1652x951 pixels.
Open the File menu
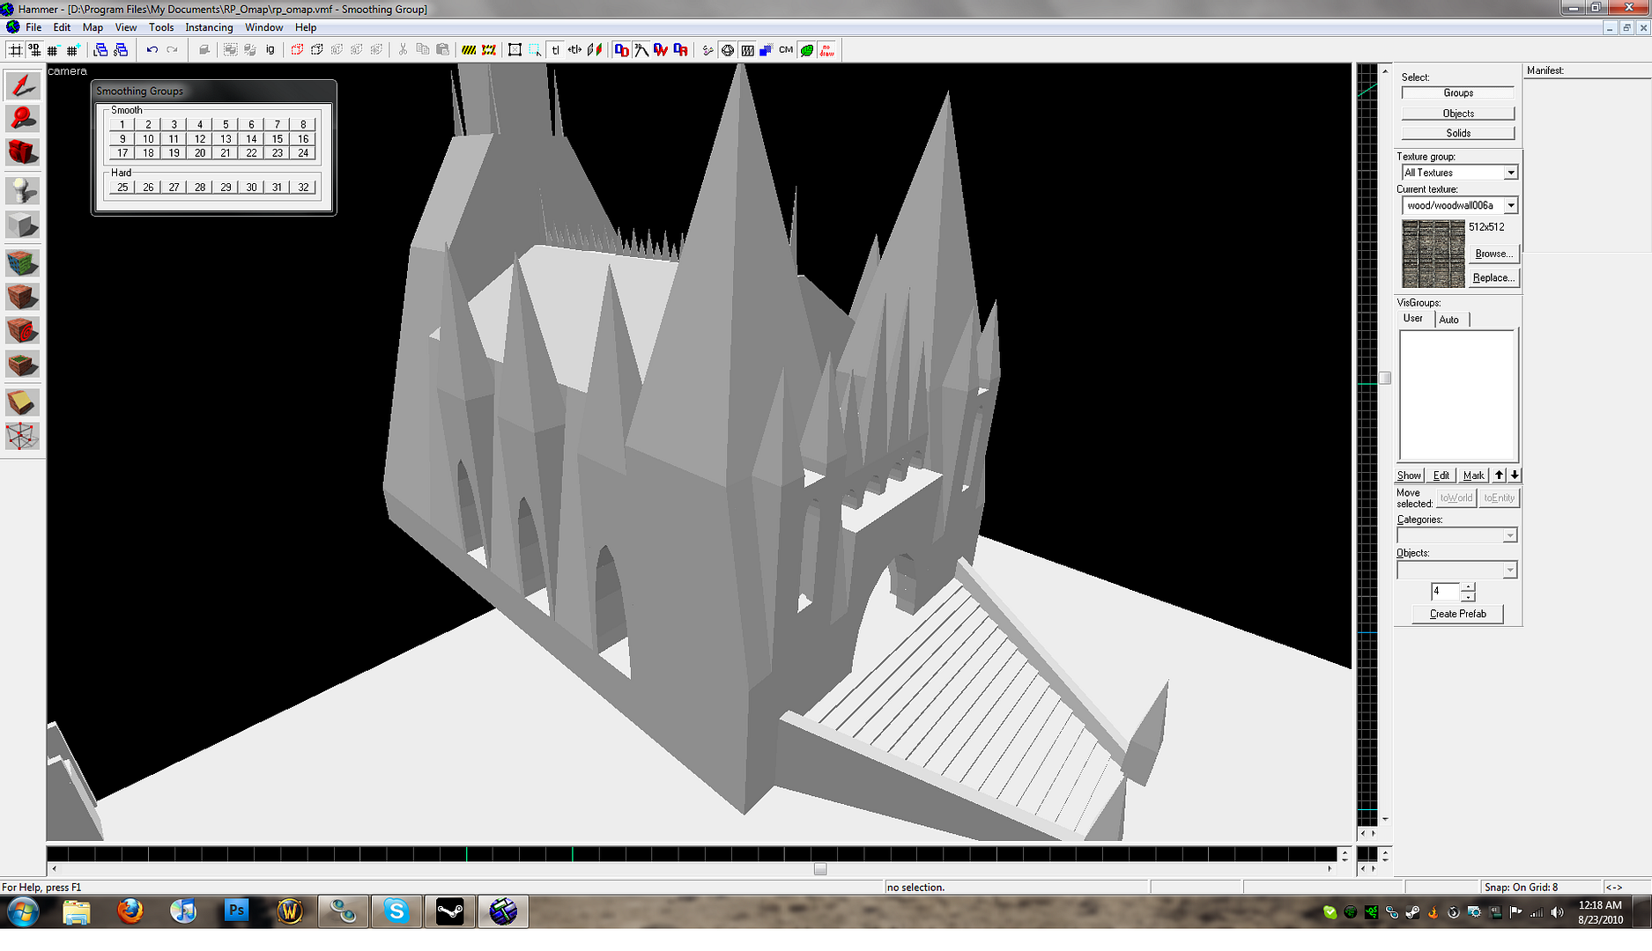(33, 27)
